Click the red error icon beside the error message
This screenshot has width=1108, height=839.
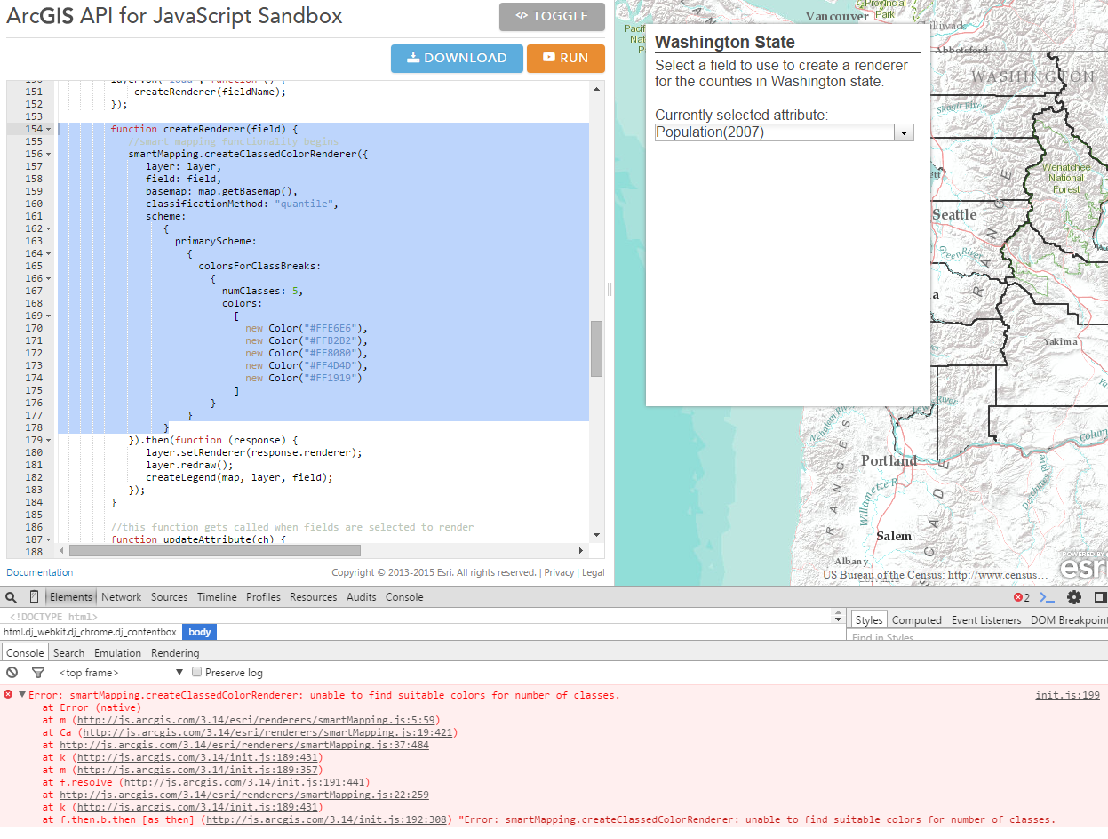point(9,694)
